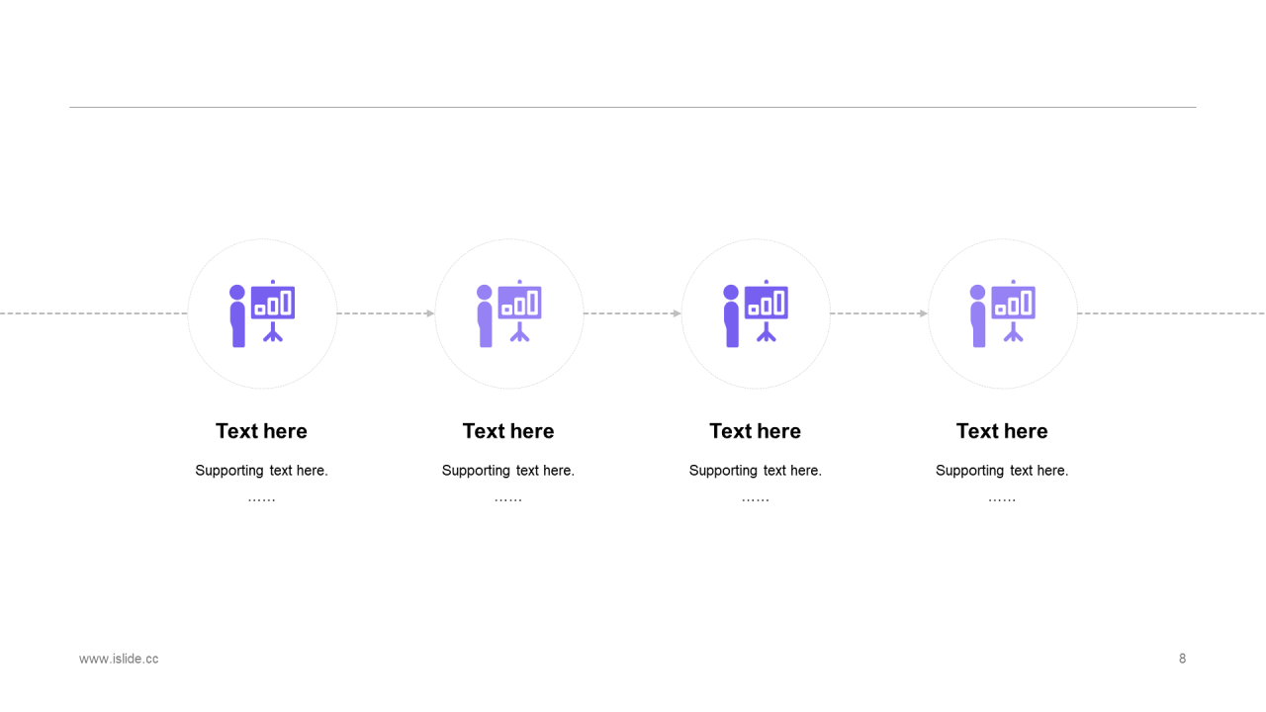Select the arrowhead pointing to third circle

pos(677,313)
